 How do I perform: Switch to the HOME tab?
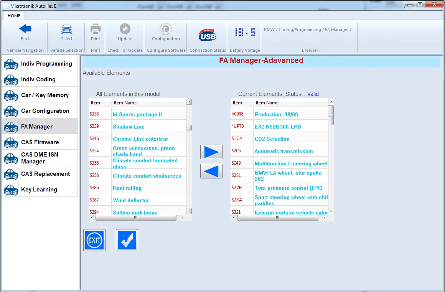tap(14, 16)
